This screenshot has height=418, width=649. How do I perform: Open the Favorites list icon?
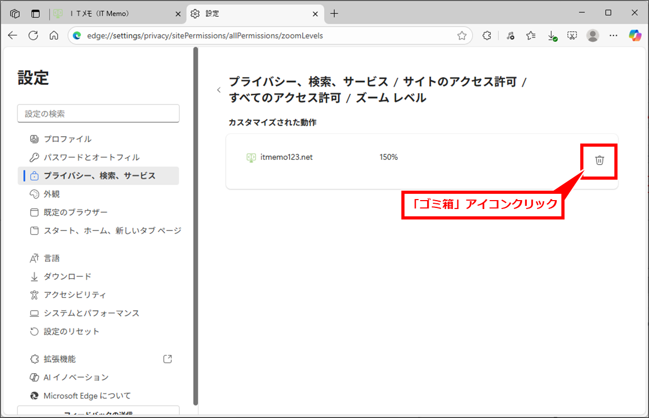[x=531, y=35]
